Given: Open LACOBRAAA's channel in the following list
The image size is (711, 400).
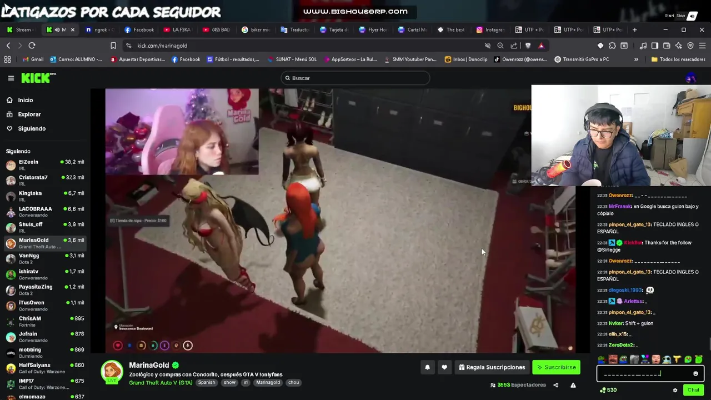Looking at the screenshot, I should point(45,211).
